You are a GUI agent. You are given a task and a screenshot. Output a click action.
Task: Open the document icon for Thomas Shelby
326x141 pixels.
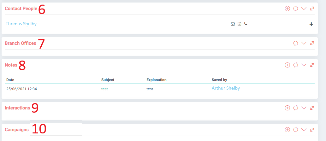coord(240,24)
